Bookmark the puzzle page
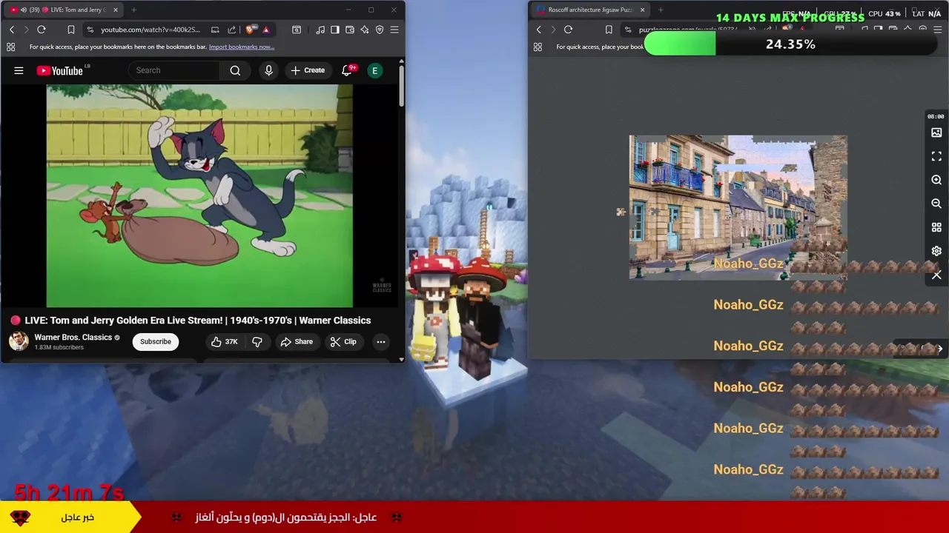The width and height of the screenshot is (949, 533). [x=609, y=30]
